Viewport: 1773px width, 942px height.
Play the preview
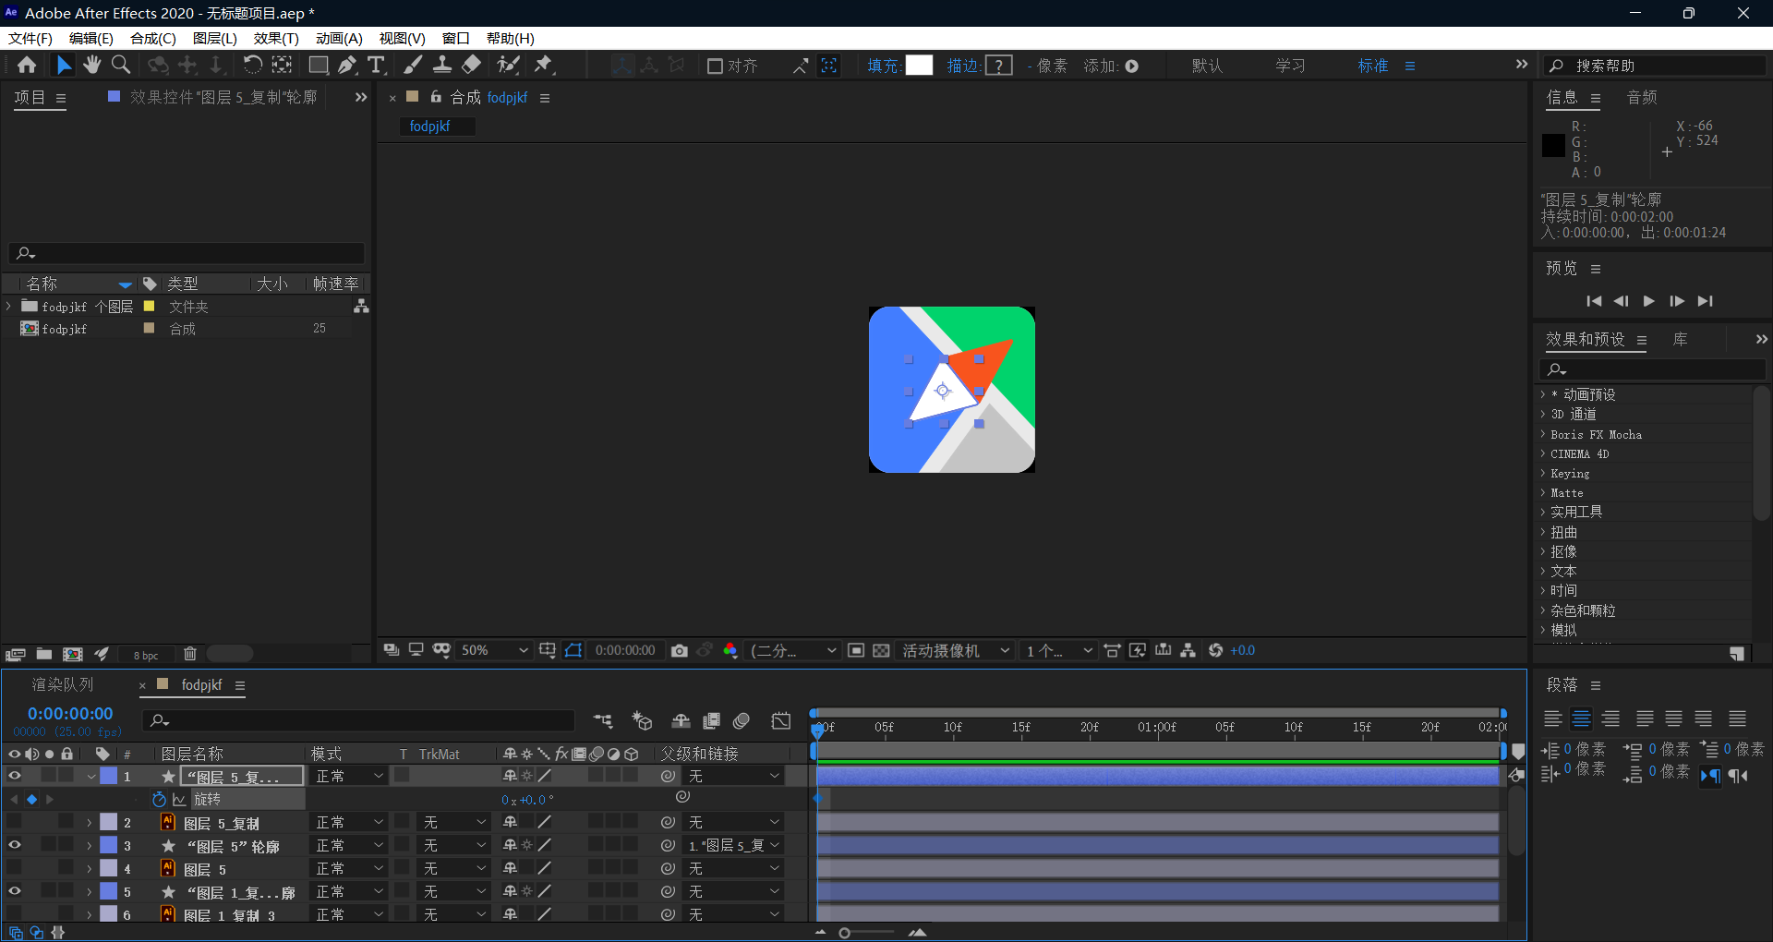click(x=1648, y=301)
